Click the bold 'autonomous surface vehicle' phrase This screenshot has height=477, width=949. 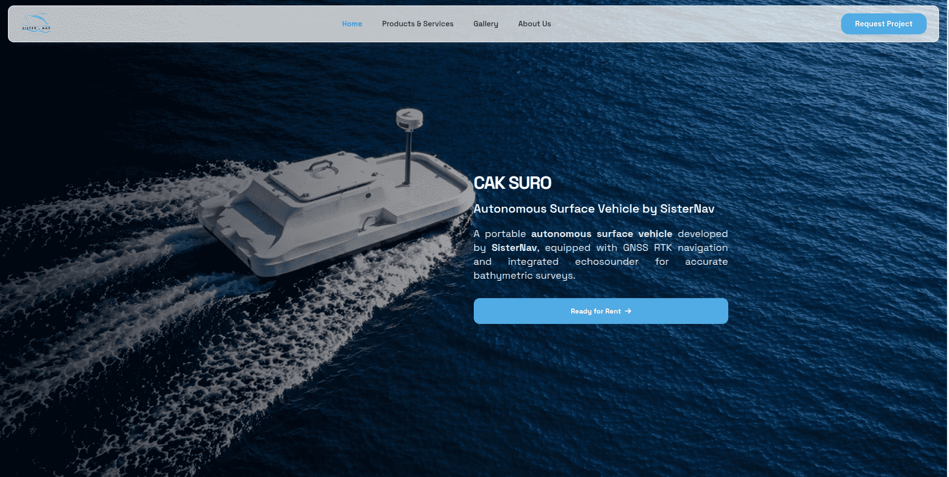[602, 234]
